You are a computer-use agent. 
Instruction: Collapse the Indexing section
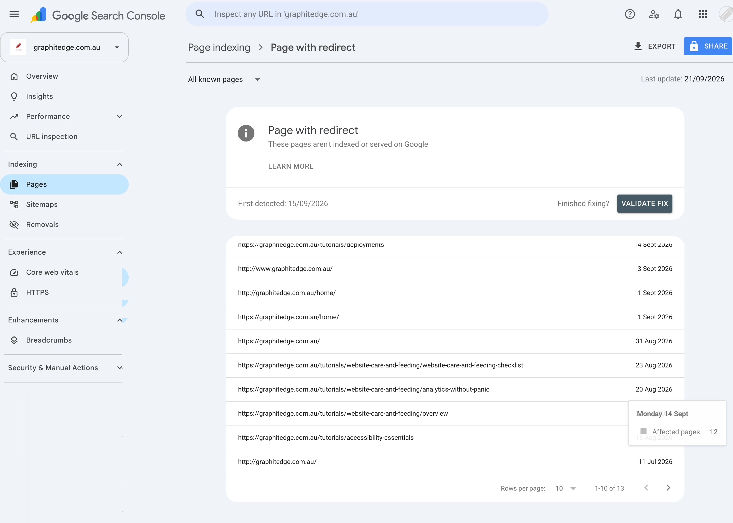(x=119, y=164)
